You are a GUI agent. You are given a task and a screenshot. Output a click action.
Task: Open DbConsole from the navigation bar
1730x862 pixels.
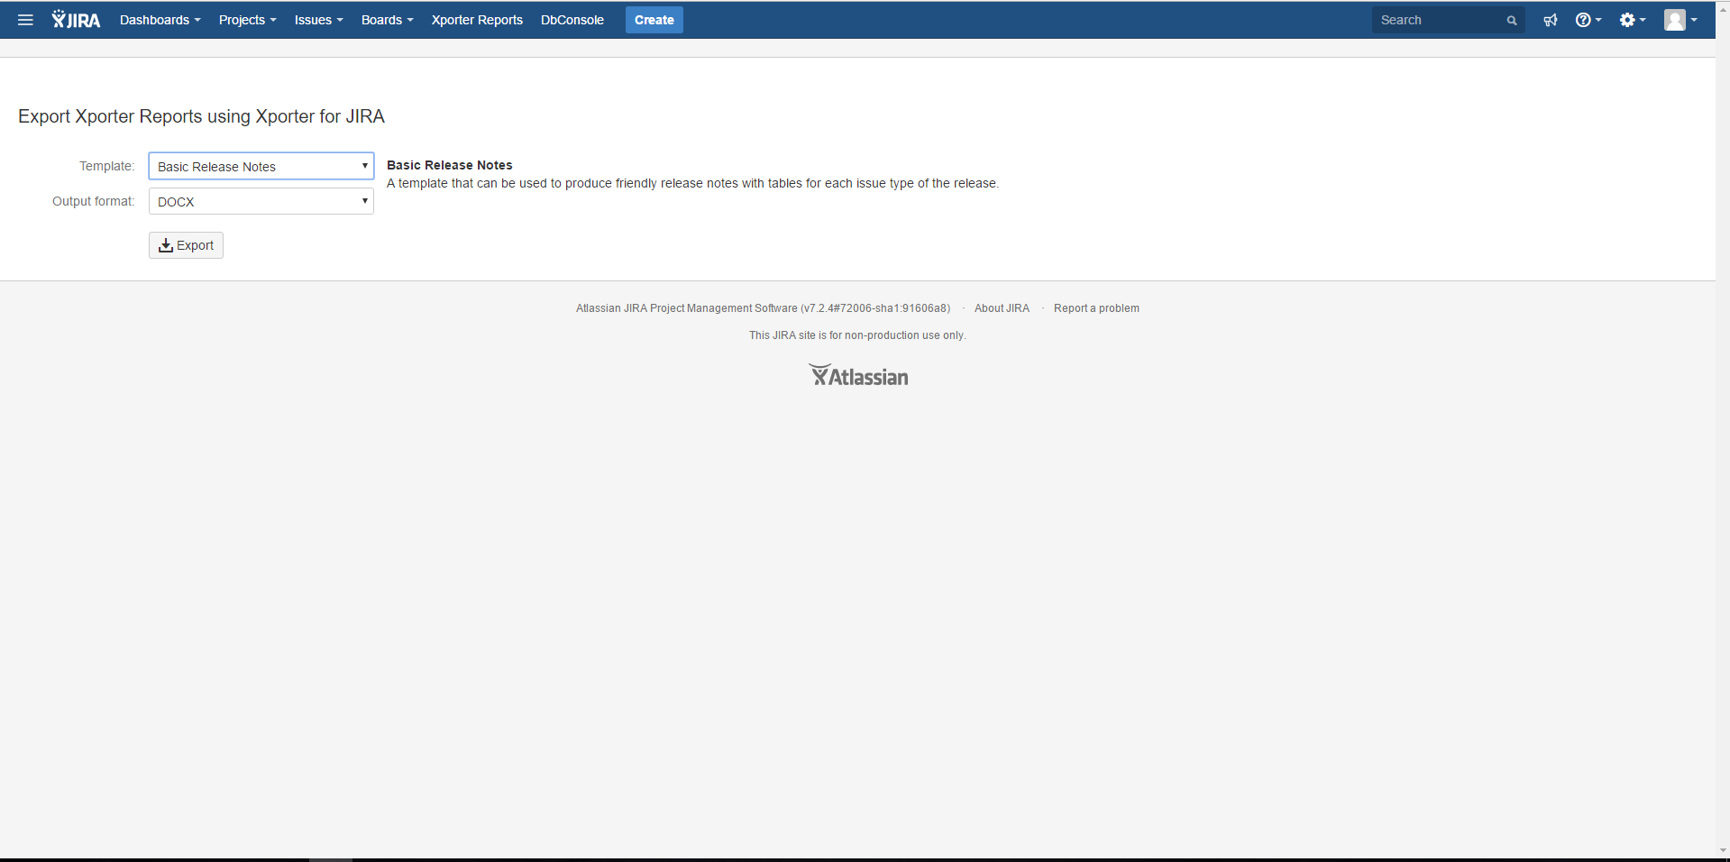click(x=572, y=20)
